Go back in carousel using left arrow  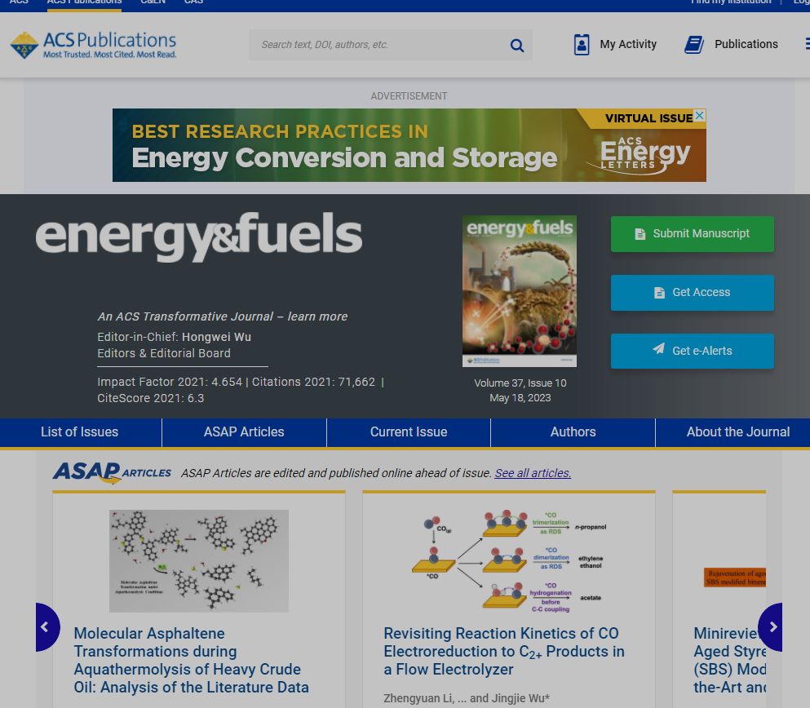coord(46,627)
